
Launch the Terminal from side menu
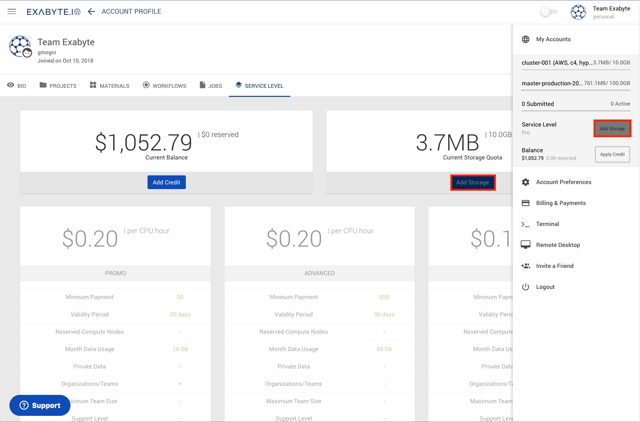[547, 224]
